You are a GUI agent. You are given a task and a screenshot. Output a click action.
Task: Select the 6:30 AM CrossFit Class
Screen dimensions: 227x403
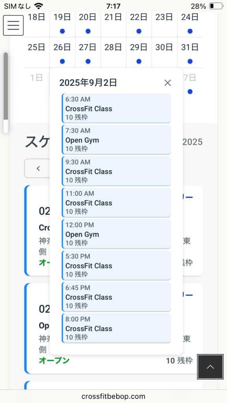click(x=116, y=108)
